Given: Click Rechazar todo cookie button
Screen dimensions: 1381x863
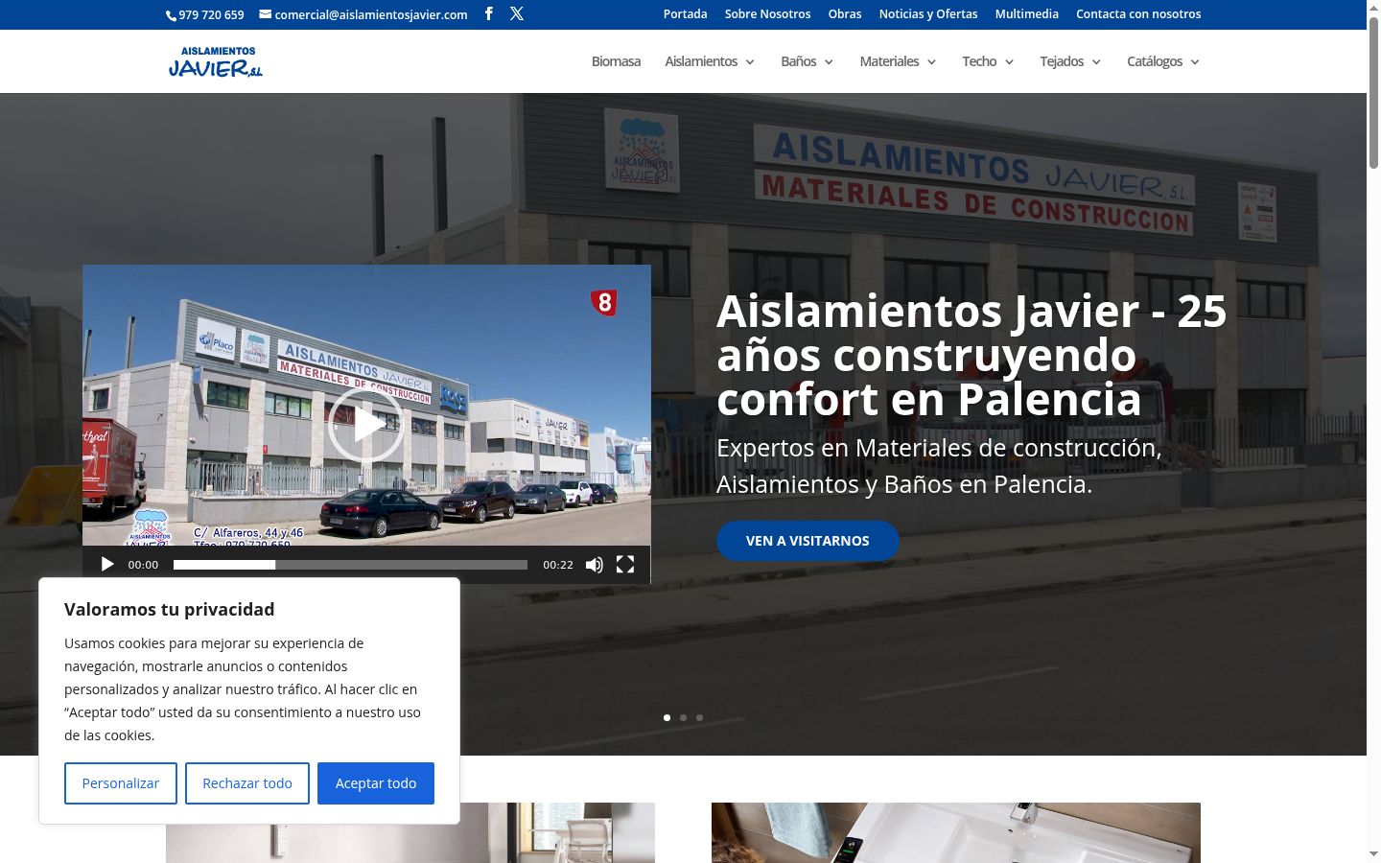Looking at the screenshot, I should coord(247,783).
